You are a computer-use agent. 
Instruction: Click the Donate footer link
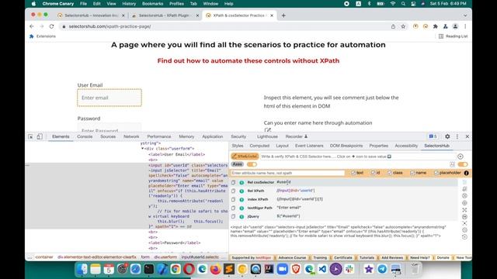[x=443, y=258]
